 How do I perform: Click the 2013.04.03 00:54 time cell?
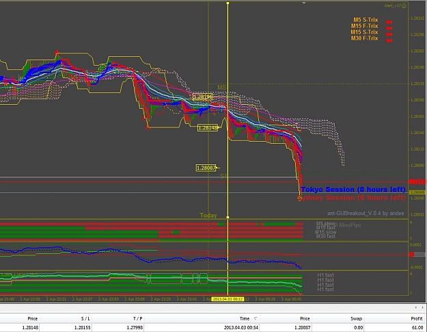[x=241, y=327]
